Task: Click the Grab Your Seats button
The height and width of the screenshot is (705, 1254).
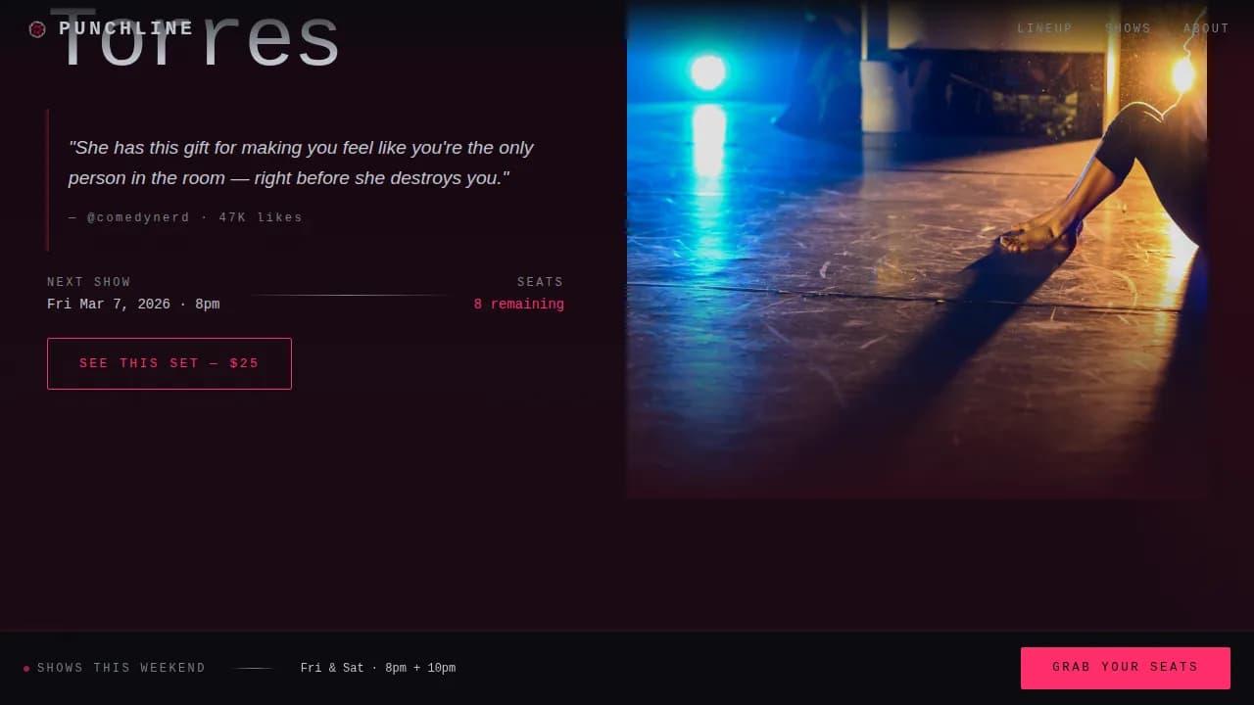Action: tap(1126, 668)
